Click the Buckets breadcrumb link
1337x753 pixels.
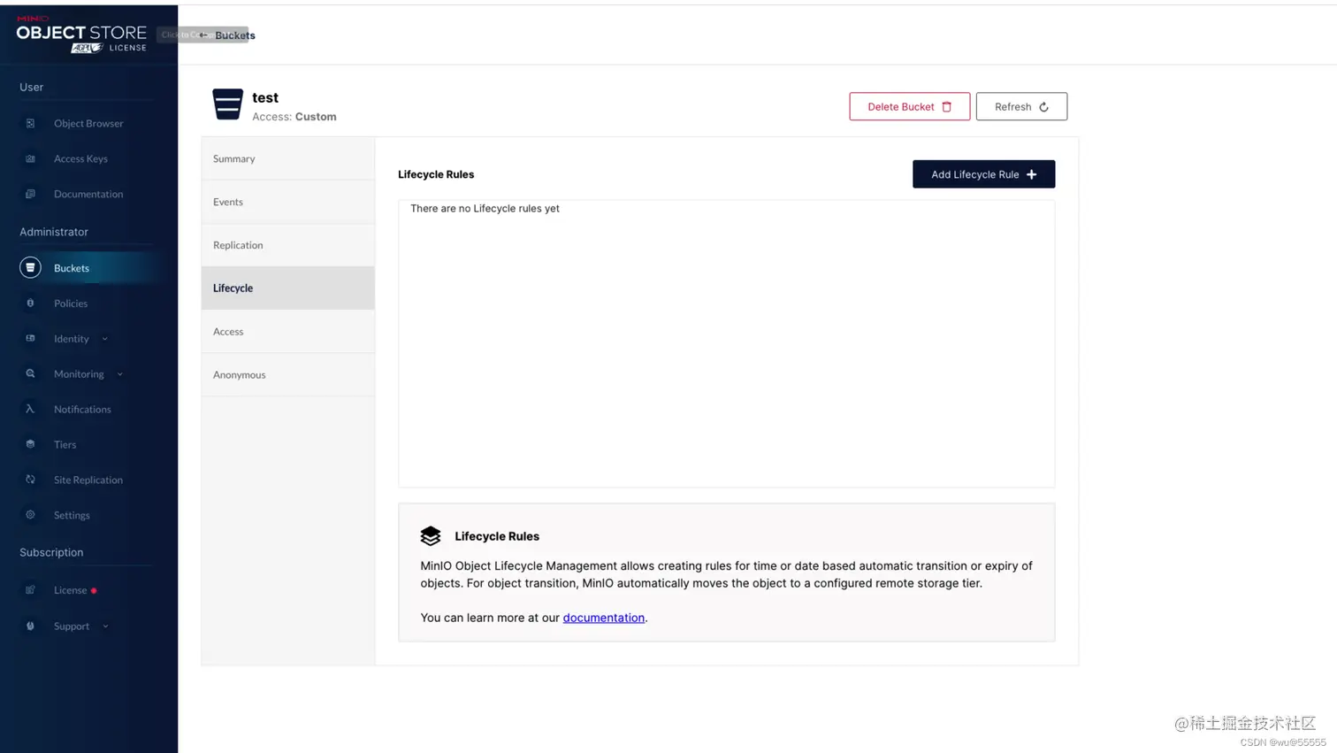[x=235, y=35]
